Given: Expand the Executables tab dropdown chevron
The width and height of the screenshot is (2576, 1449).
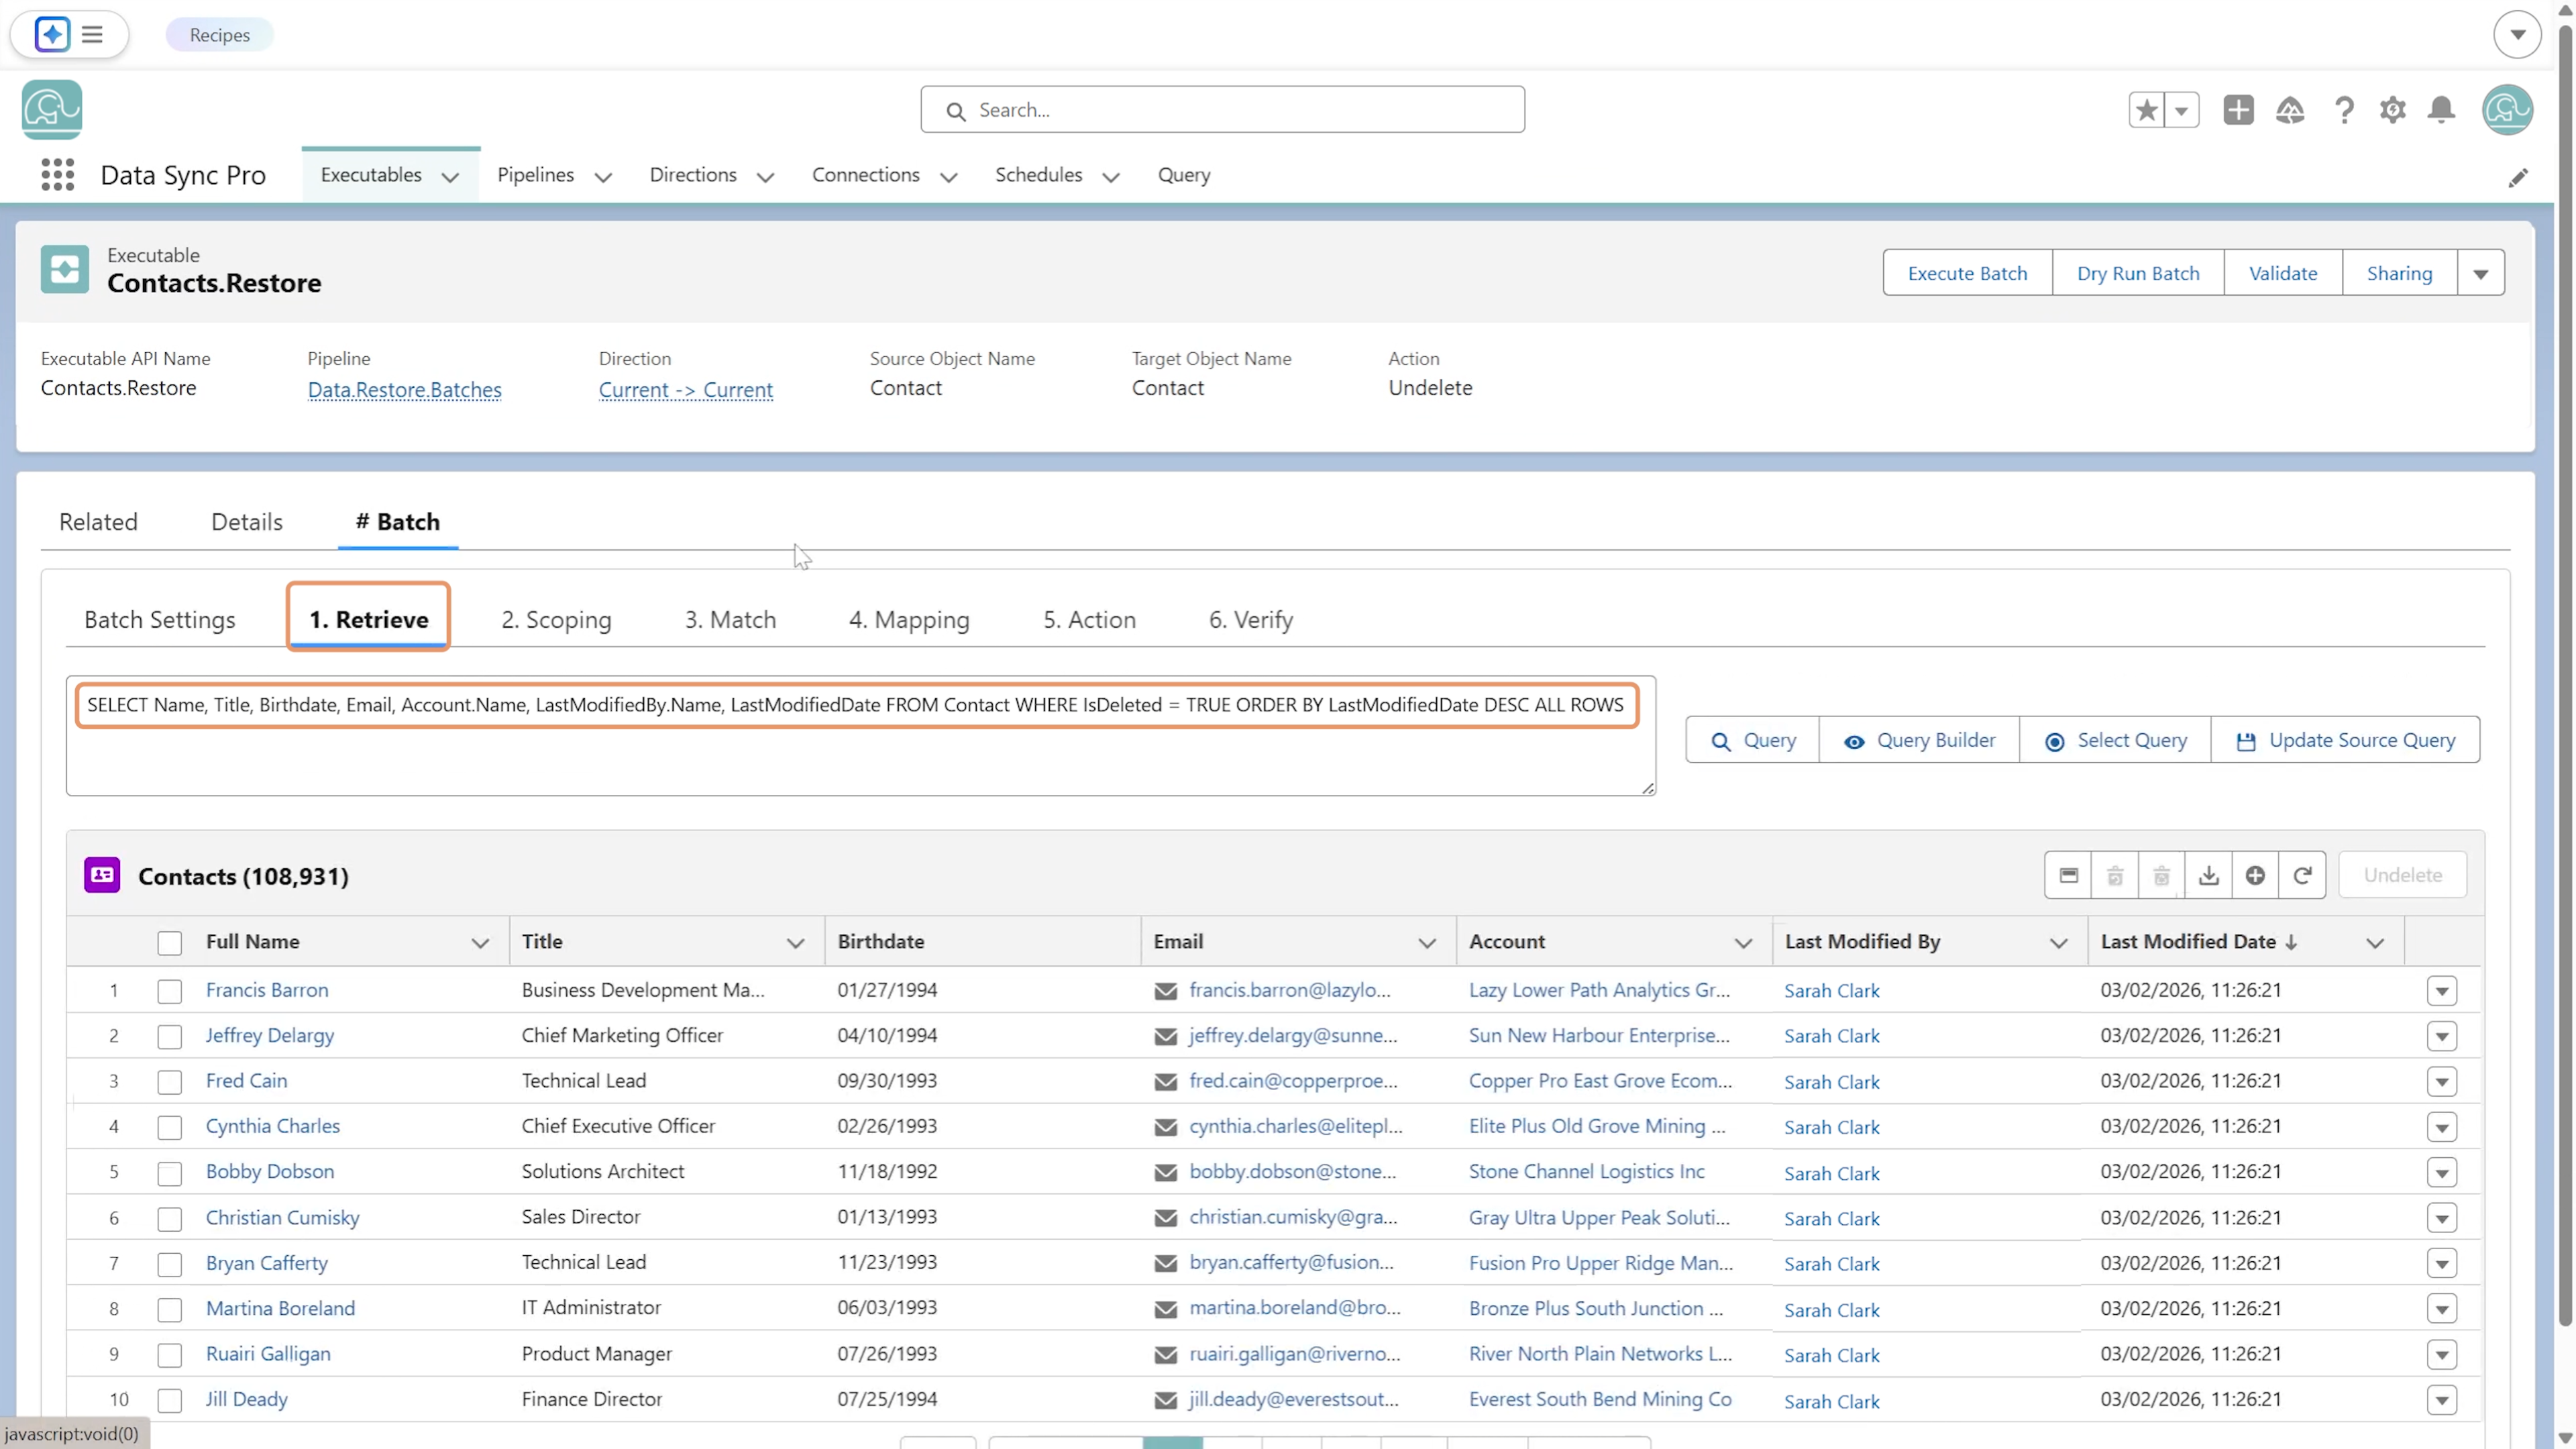Looking at the screenshot, I should (450, 177).
